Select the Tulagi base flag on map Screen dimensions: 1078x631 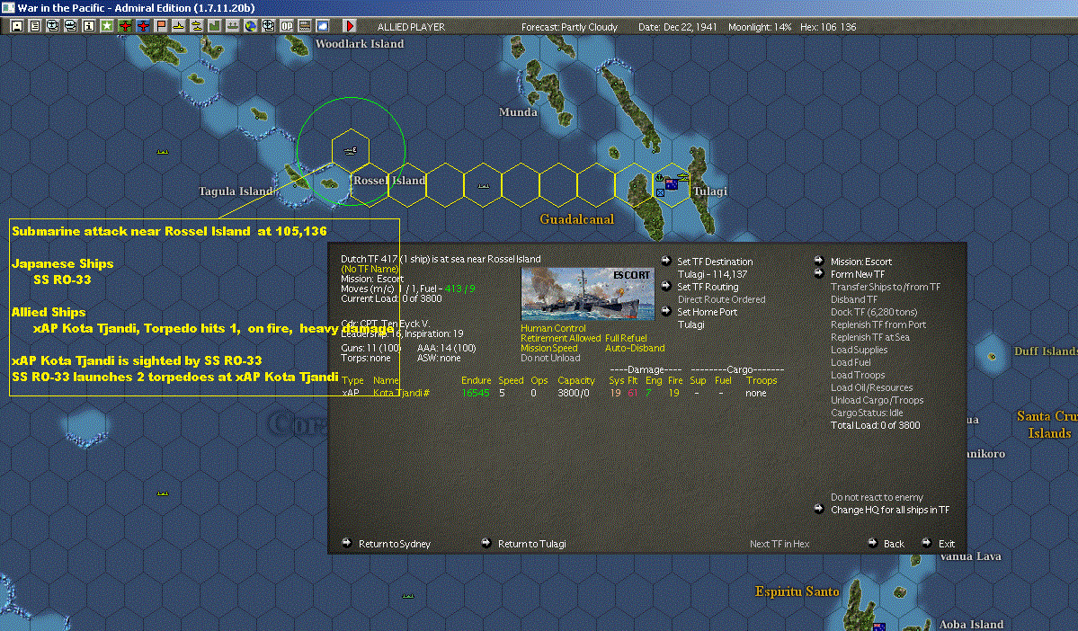671,183
